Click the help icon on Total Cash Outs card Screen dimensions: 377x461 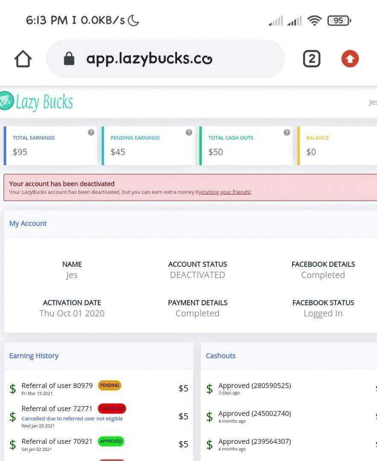pos(287,132)
